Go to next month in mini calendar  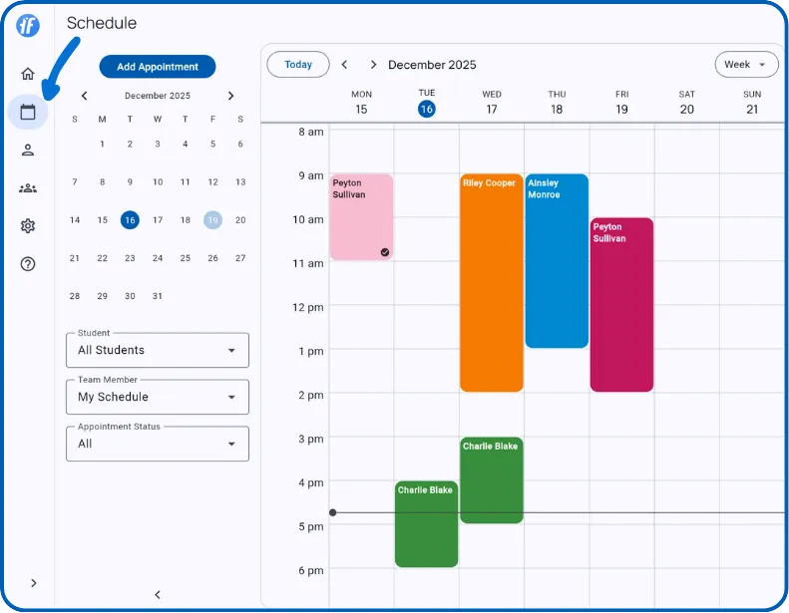point(230,96)
